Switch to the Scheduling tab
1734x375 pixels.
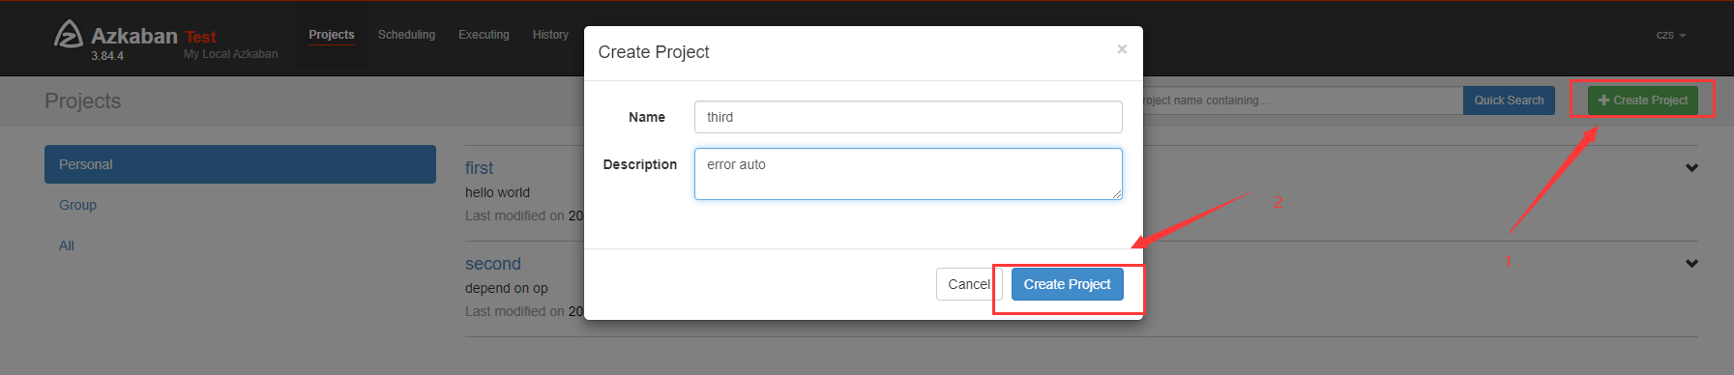tap(406, 35)
